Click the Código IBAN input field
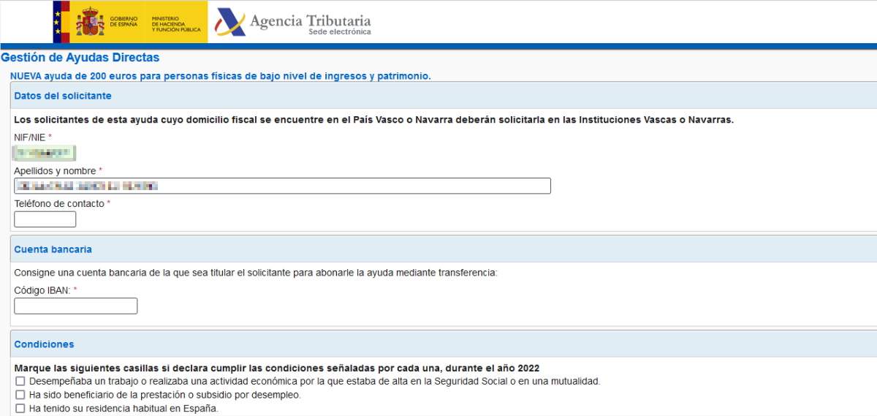The height and width of the screenshot is (416, 877). (76, 306)
